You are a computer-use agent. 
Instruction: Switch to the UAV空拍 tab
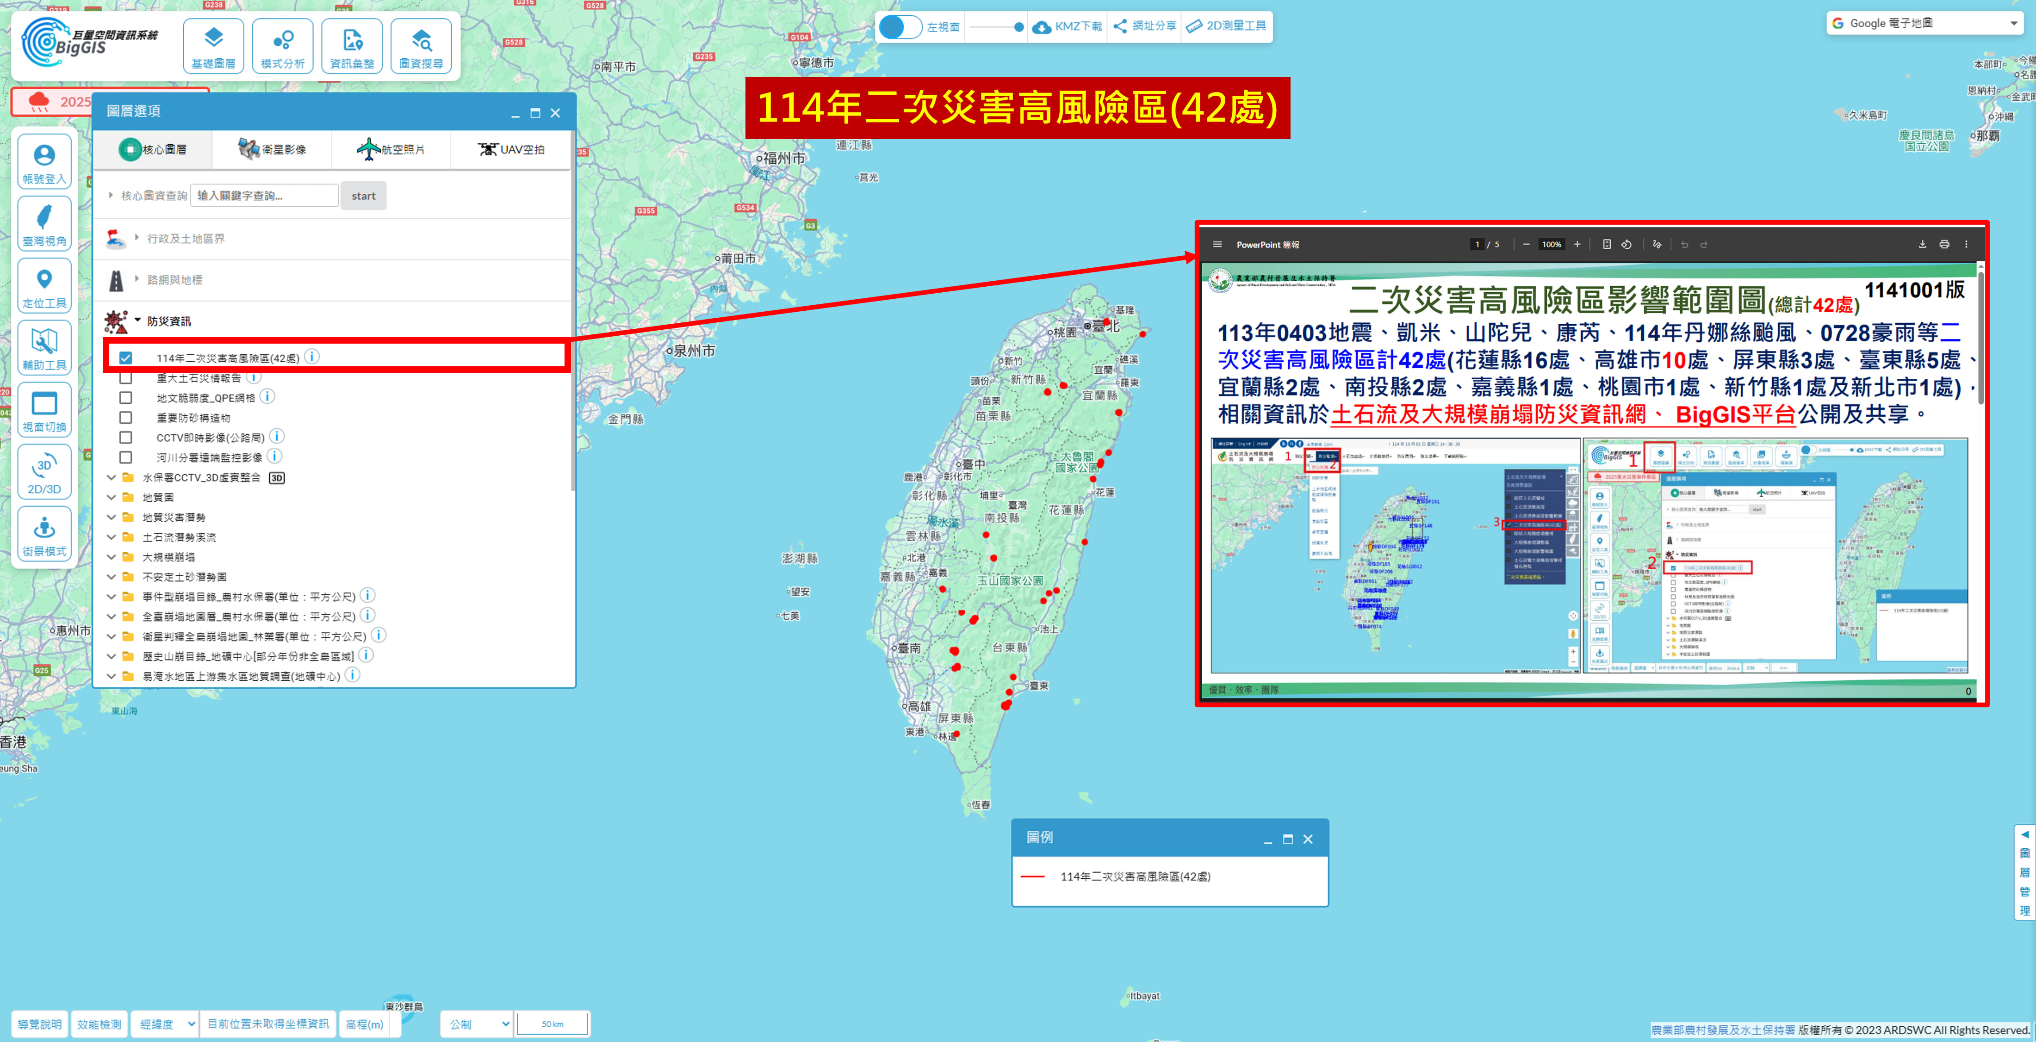[510, 149]
